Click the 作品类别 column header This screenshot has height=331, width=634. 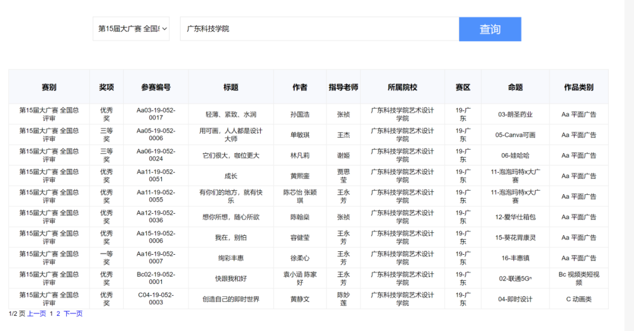[579, 87]
